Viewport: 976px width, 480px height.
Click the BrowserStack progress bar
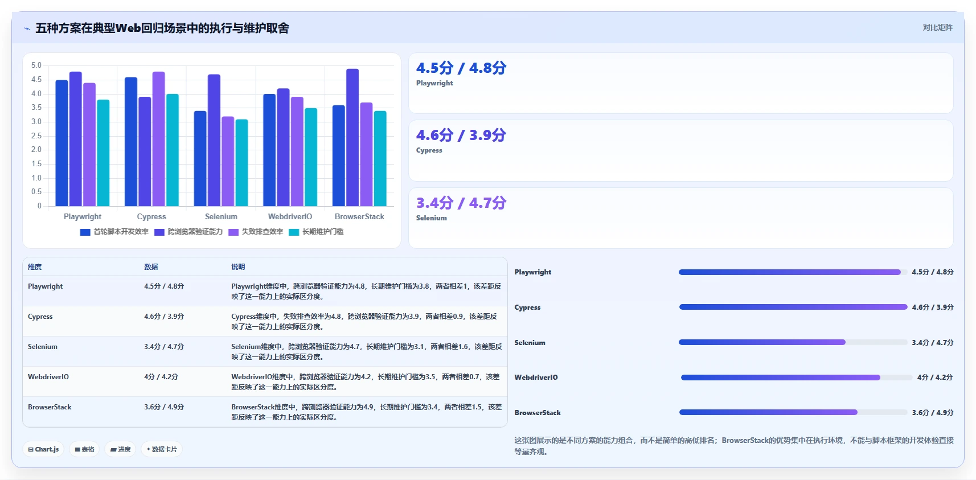pos(793,412)
